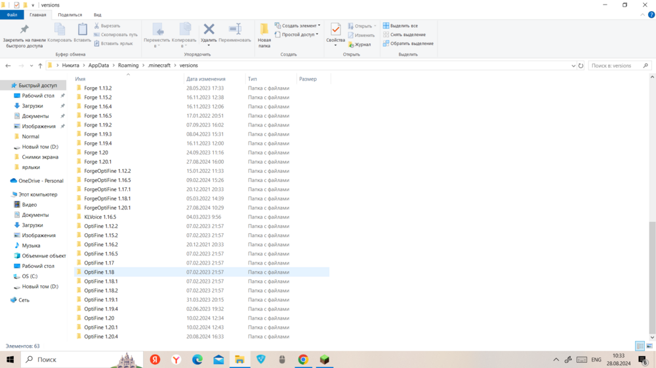Open Простой доступ dropdown
The height and width of the screenshot is (368, 656).
point(297,35)
